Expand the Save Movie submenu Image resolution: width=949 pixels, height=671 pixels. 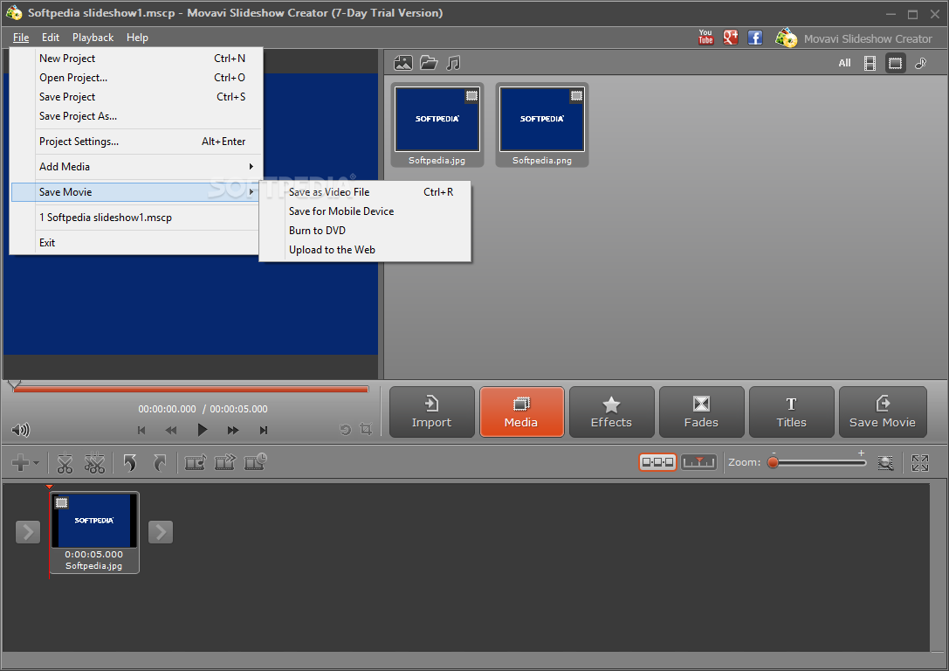[x=137, y=192]
